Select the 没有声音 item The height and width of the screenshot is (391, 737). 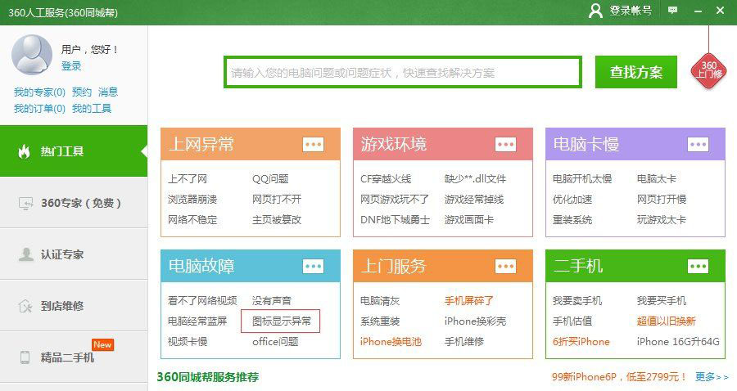(272, 301)
